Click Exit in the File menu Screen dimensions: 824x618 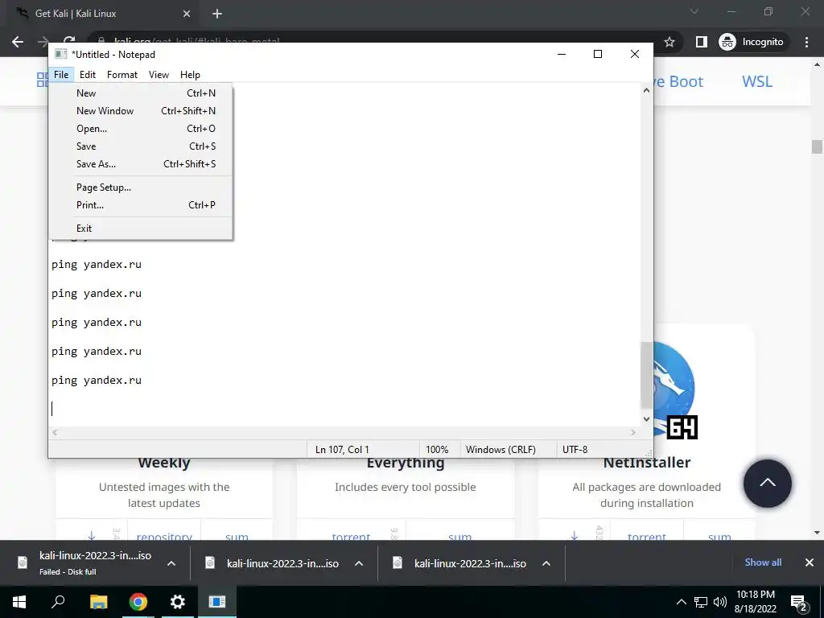point(140,228)
